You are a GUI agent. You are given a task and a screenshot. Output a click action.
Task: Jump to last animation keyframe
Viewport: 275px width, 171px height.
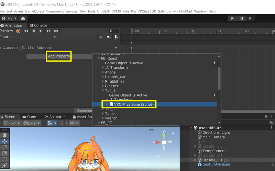(x=56, y=31)
